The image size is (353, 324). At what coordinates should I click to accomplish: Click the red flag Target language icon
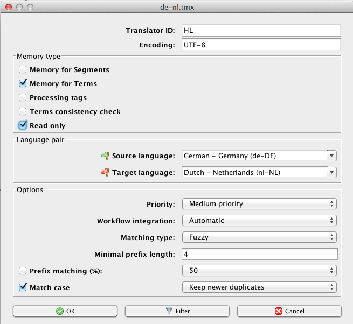(105, 173)
